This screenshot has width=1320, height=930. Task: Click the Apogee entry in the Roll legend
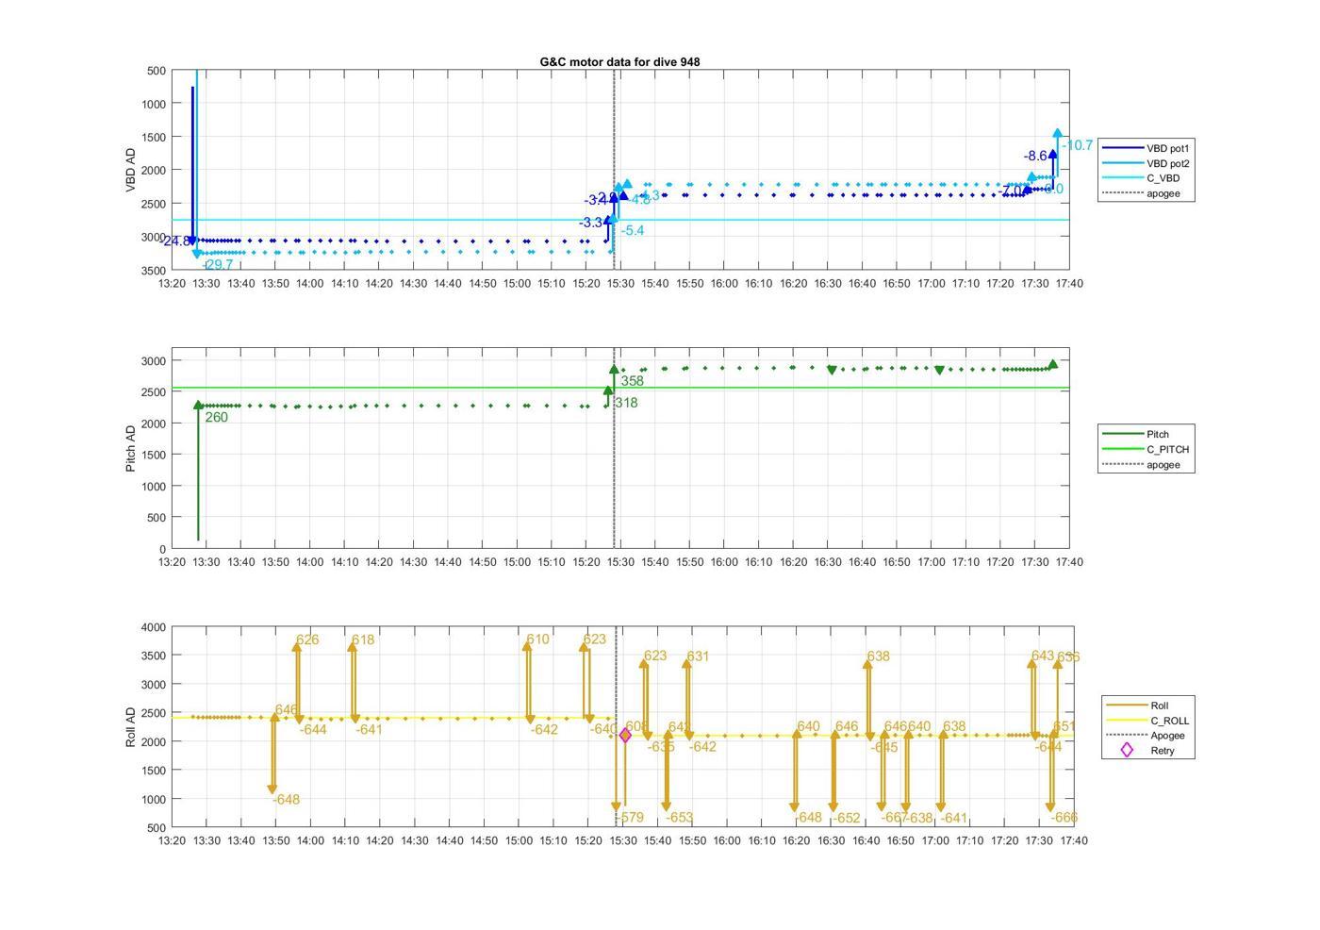[1146, 736]
